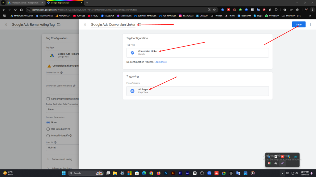Viewport: 316px width, 177px height.
Task: Open File Explorer from taskbar
Action: [x=115, y=173]
